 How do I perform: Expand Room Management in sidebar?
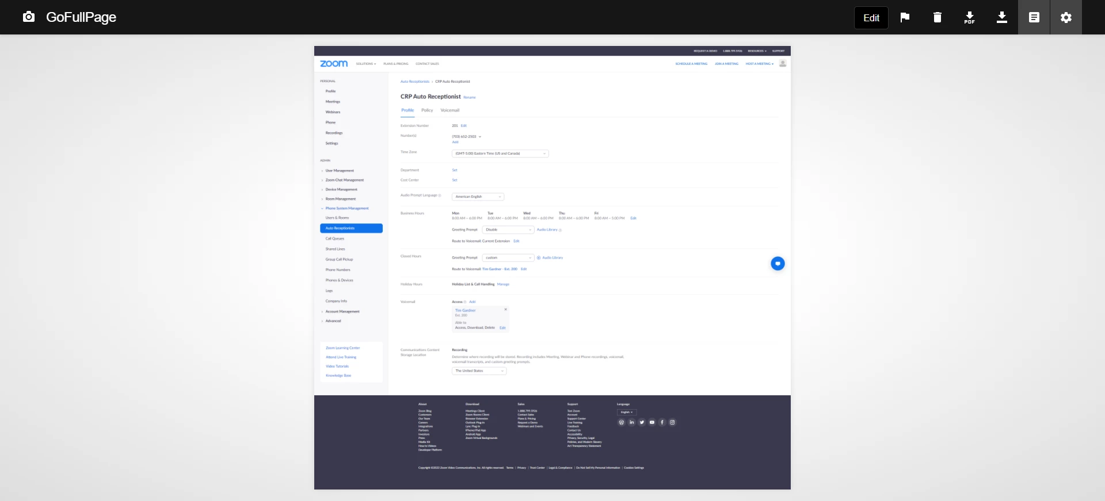tap(340, 199)
